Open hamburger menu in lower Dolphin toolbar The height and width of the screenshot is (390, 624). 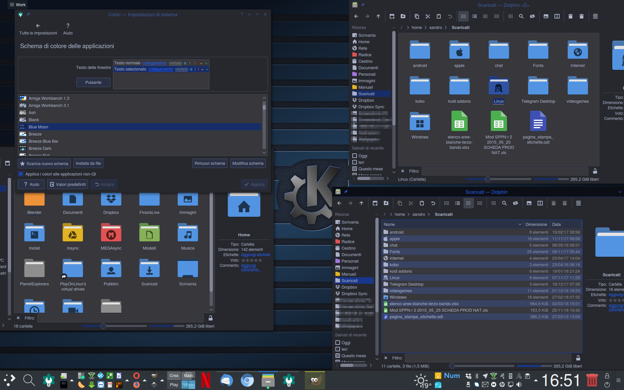click(578, 203)
